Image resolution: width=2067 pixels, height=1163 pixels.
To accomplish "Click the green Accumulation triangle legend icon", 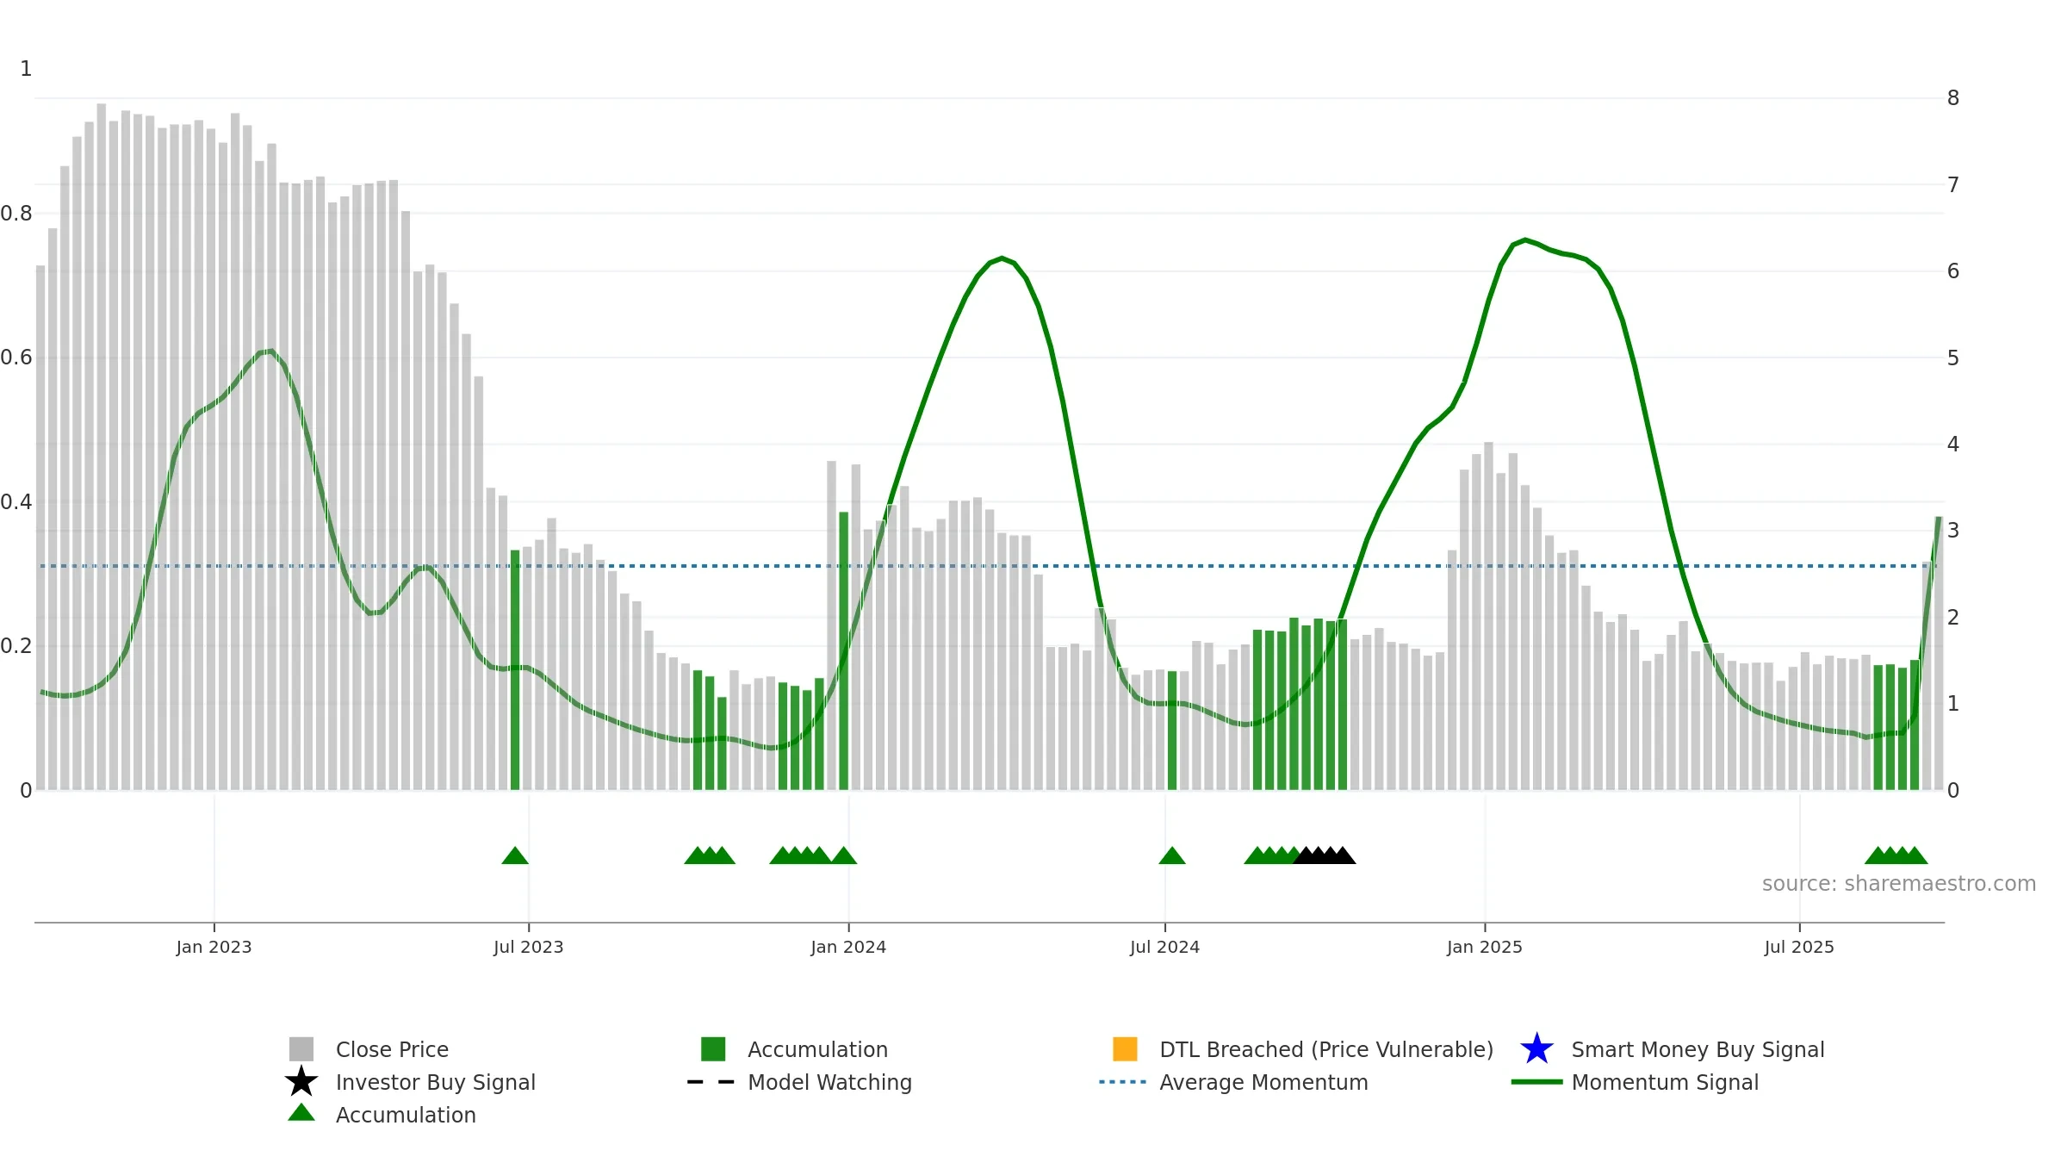I will [301, 1112].
